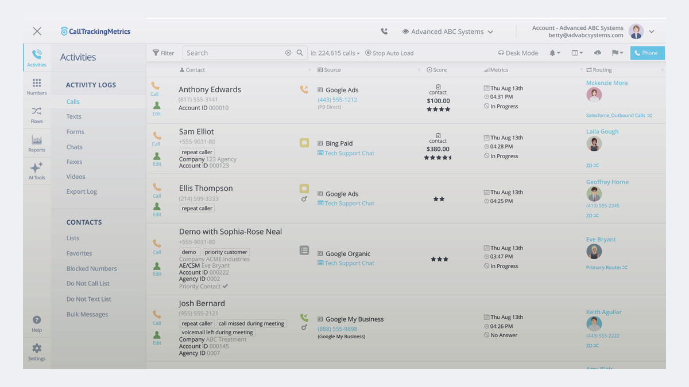Click Call icon for Ellis Thompson
The image size is (689, 387).
[157, 191]
